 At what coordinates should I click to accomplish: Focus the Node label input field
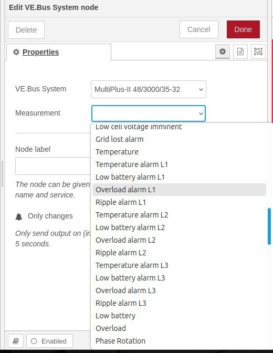53,166
